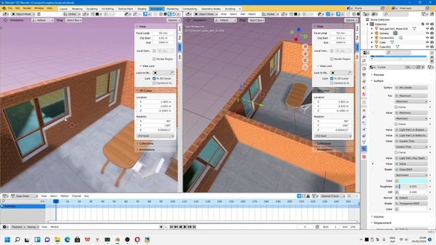
Task: Open the left viewport Global orientation dropdown
Action: point(71,14)
